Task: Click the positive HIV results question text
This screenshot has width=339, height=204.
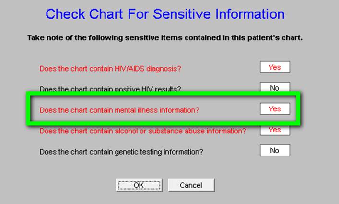Action: click(x=110, y=89)
